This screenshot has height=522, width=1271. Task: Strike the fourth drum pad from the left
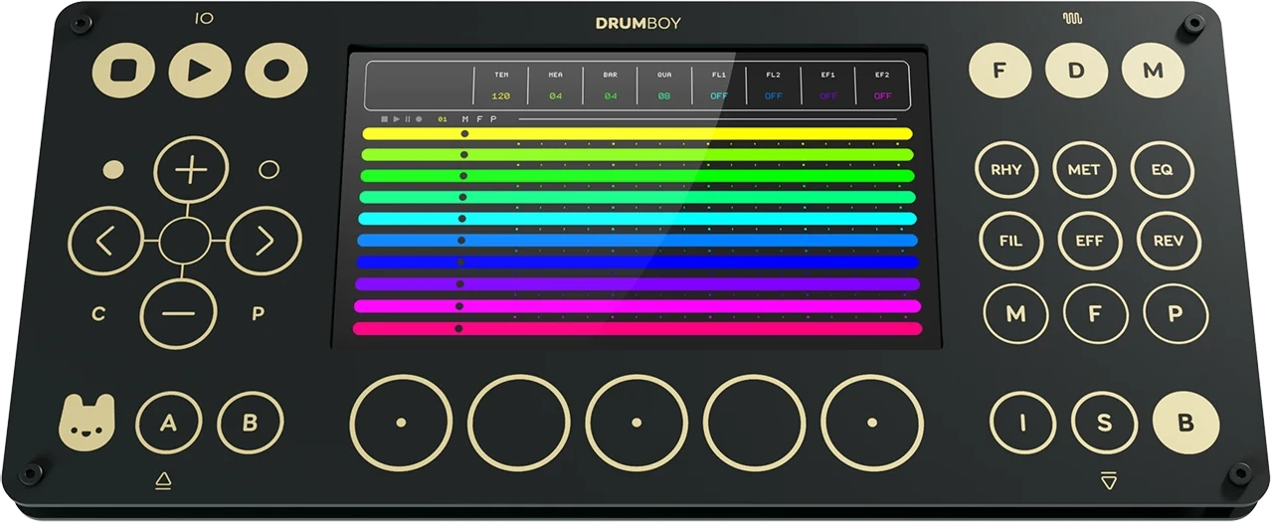click(x=755, y=423)
